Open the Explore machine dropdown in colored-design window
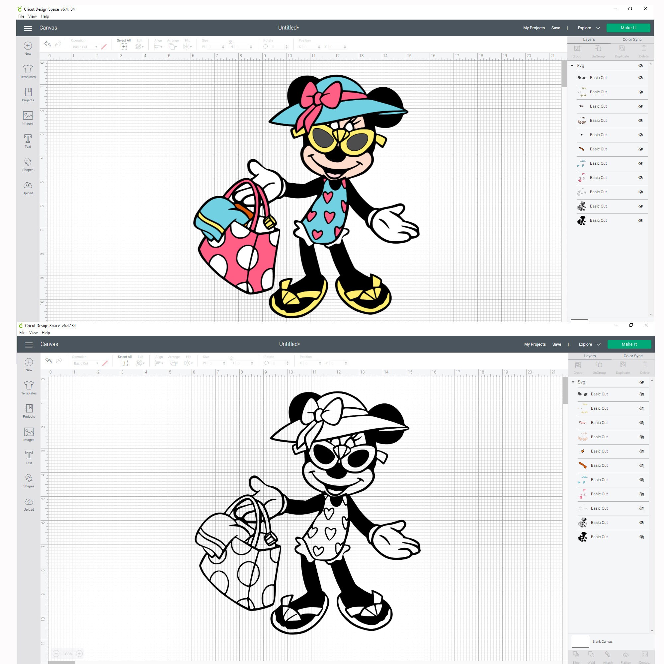 coord(588,28)
